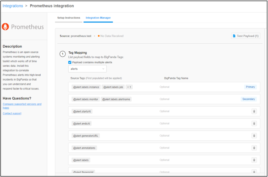Switch to Setup Instructions tab

coord(69,18)
